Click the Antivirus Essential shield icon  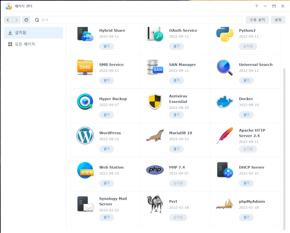pos(155,102)
